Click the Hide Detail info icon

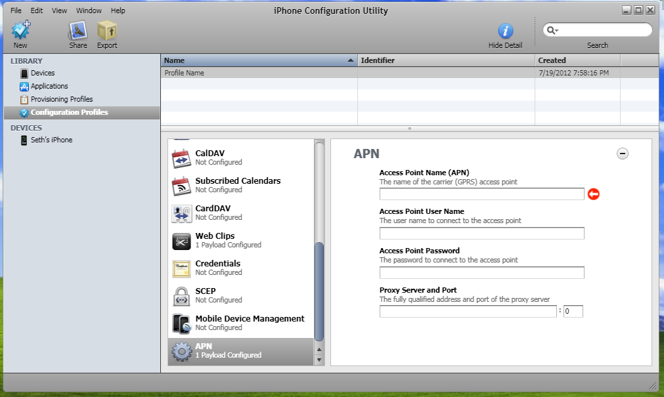click(x=505, y=31)
